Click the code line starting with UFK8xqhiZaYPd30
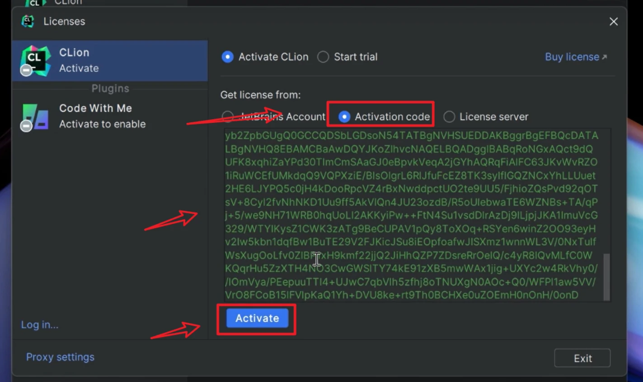The width and height of the screenshot is (643, 382). click(411, 162)
